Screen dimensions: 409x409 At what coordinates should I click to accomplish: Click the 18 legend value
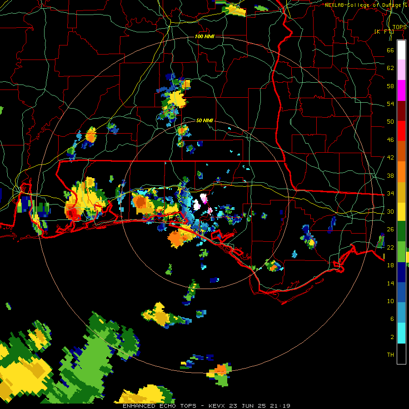[390, 265]
